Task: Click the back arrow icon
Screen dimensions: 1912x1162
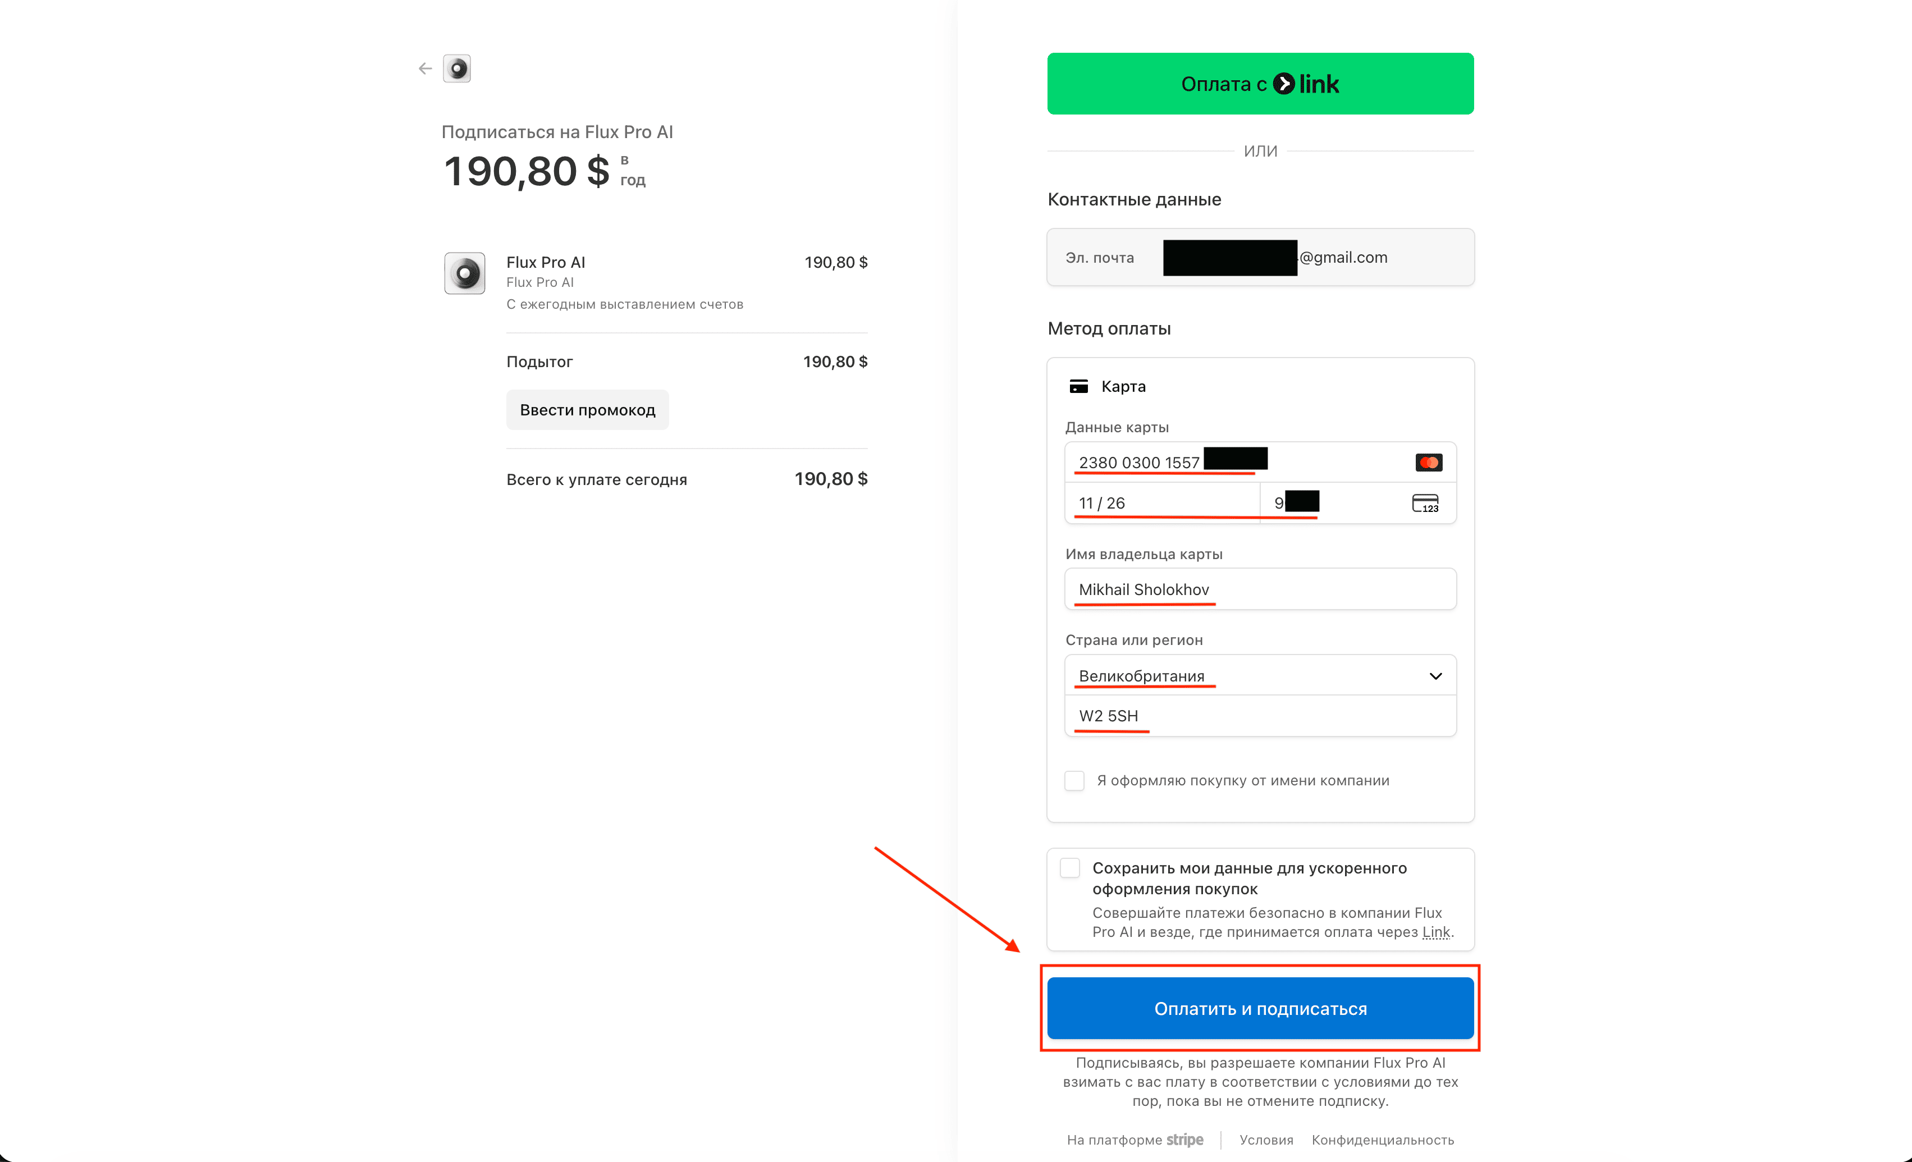Action: pyautogui.click(x=424, y=69)
